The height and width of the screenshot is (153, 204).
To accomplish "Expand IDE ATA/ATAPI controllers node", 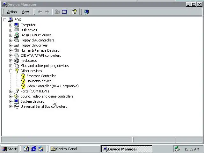I will coord(11,55).
